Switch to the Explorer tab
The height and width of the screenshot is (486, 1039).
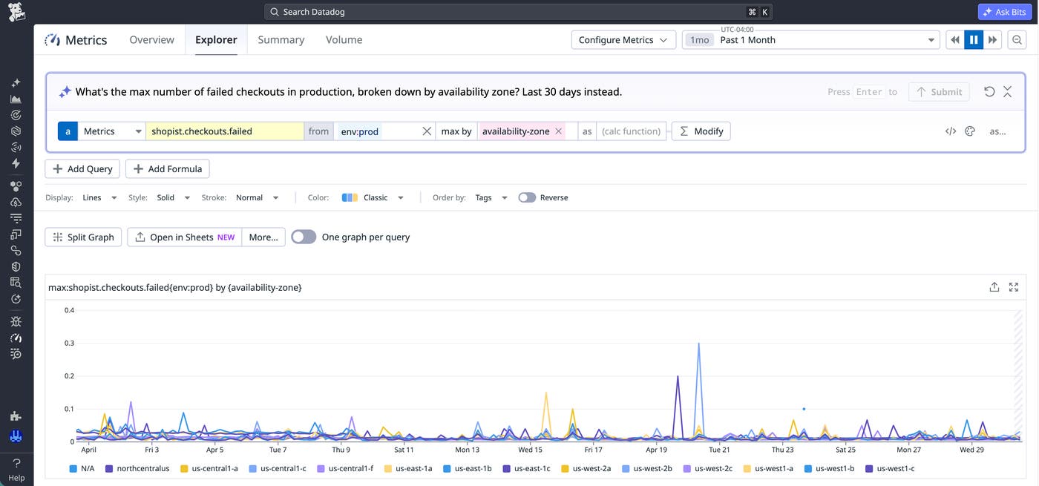pyautogui.click(x=216, y=40)
